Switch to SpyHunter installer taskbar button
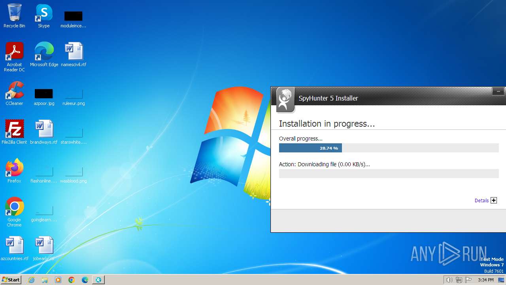506x285 pixels. pyautogui.click(x=98, y=280)
